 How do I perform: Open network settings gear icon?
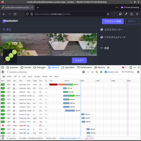[x=138, y=72]
